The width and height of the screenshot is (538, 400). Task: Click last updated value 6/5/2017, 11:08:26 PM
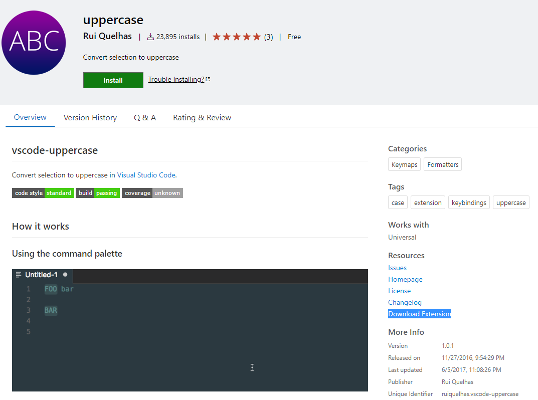point(471,370)
